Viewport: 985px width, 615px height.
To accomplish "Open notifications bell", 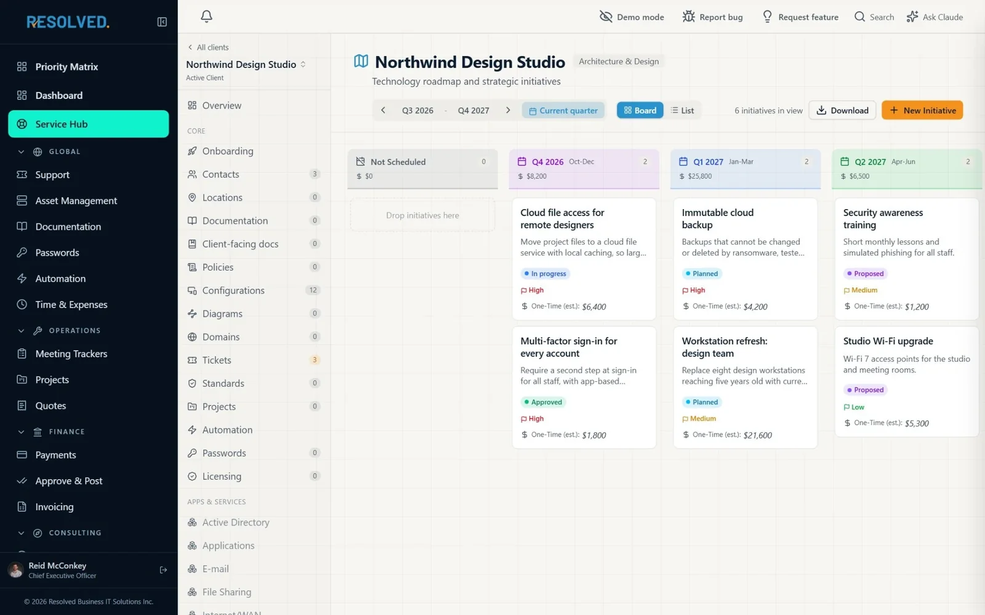I will click(206, 17).
